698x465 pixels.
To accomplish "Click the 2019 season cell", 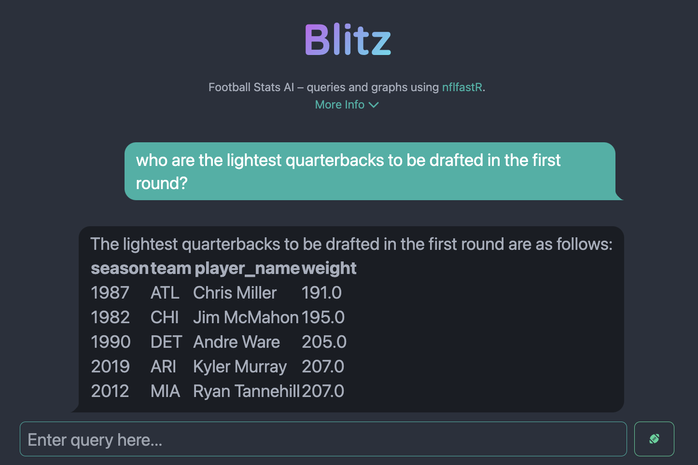I will [111, 367].
